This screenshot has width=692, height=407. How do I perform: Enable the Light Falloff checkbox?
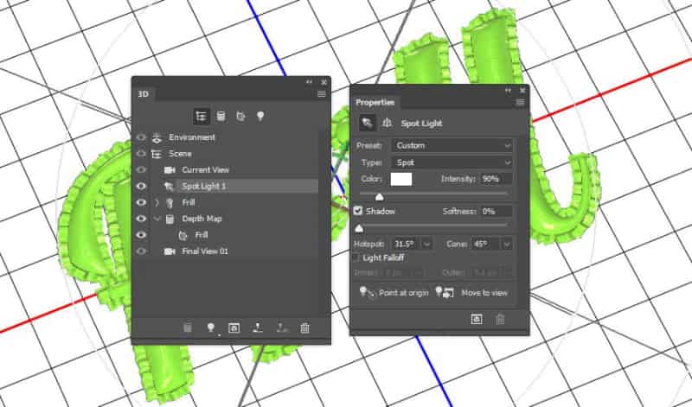(356, 258)
